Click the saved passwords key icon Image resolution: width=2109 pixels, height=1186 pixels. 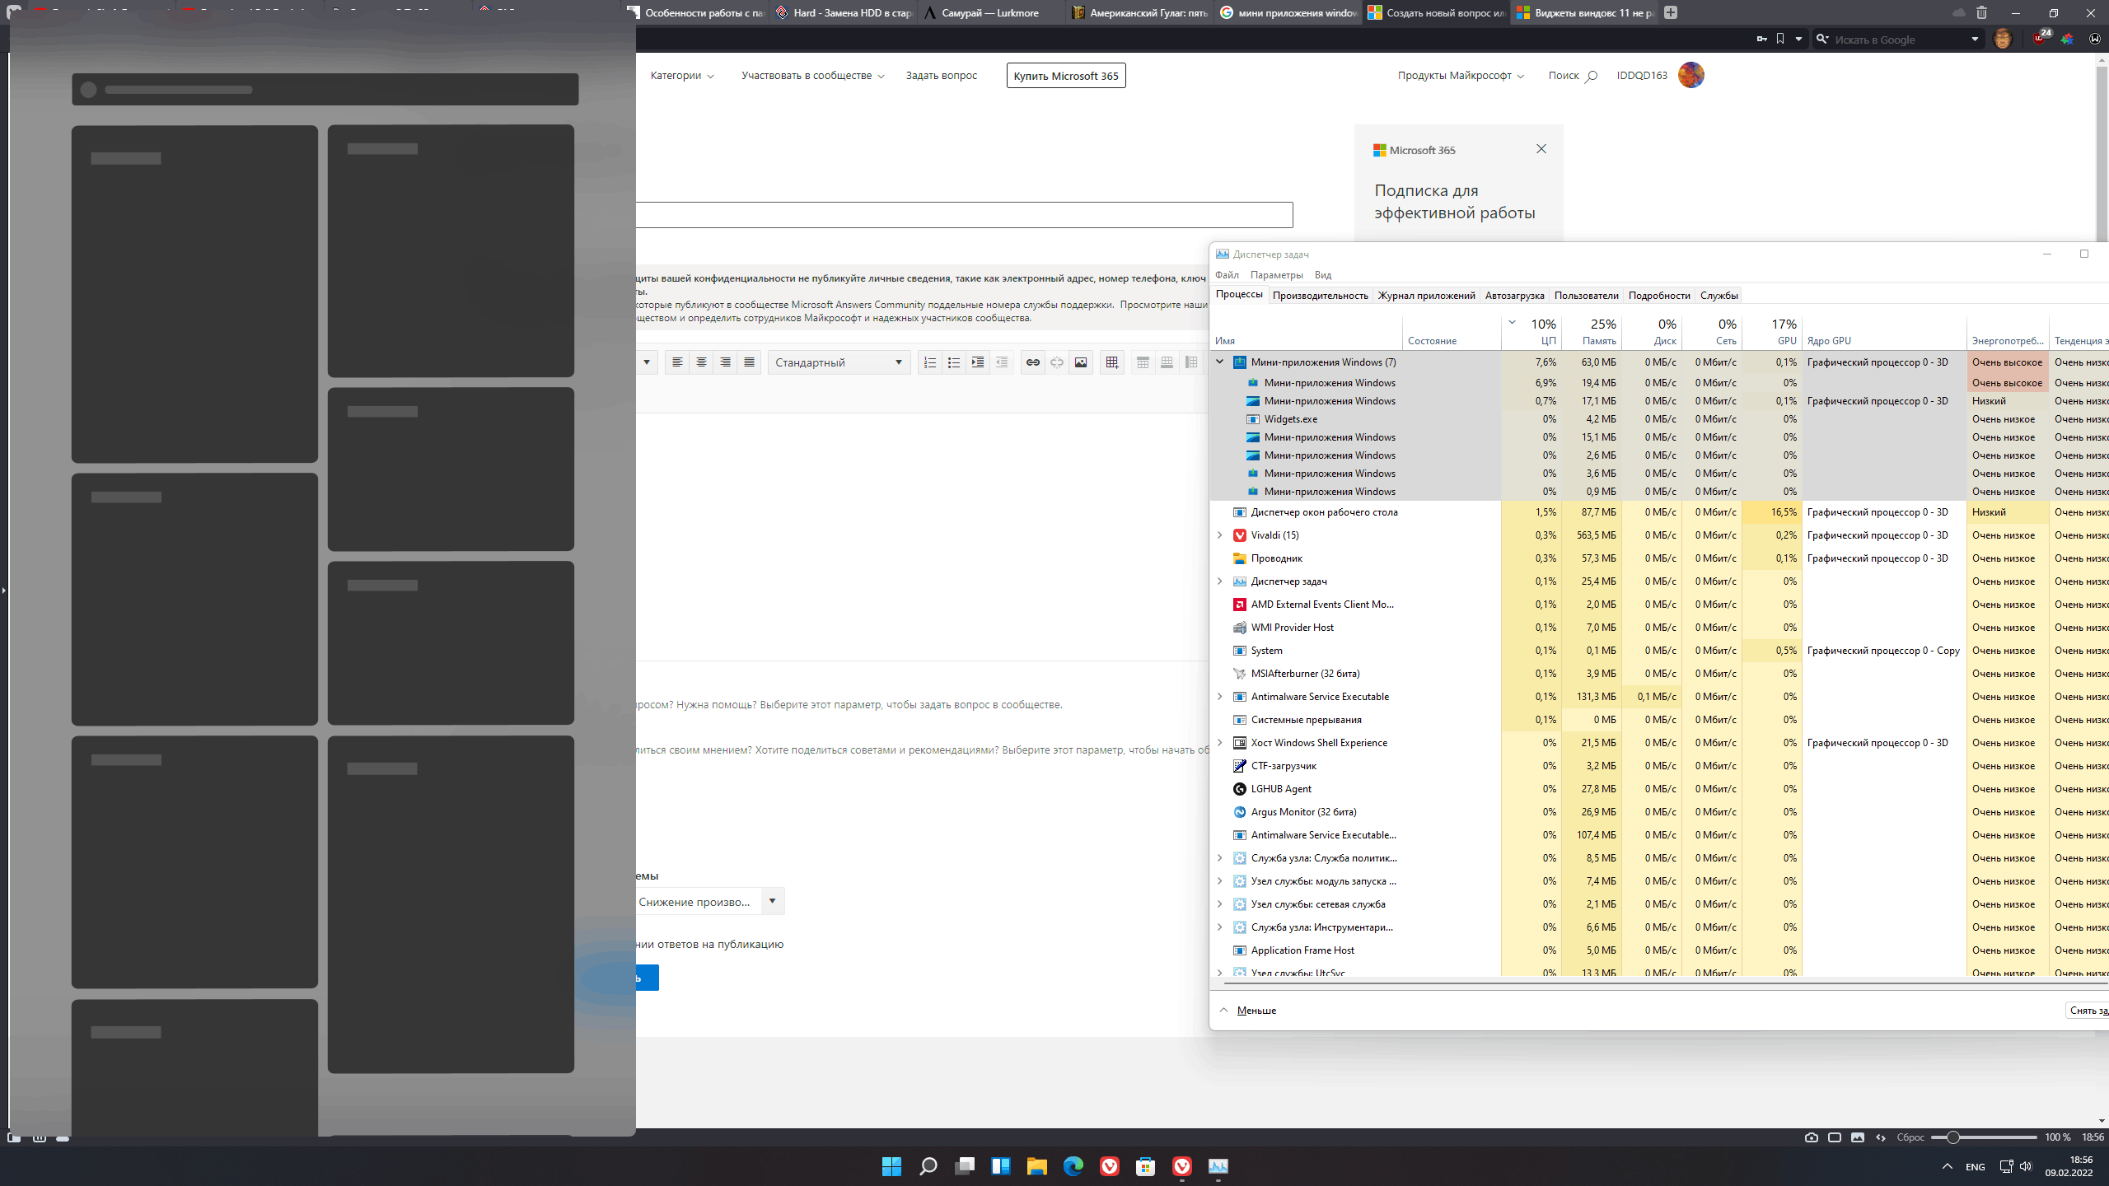point(1761,39)
